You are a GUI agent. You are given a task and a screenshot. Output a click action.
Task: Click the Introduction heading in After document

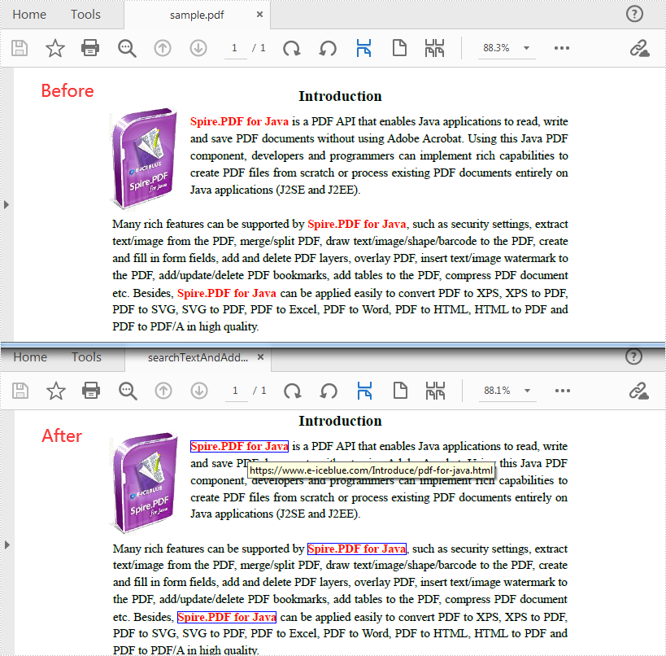coord(340,421)
